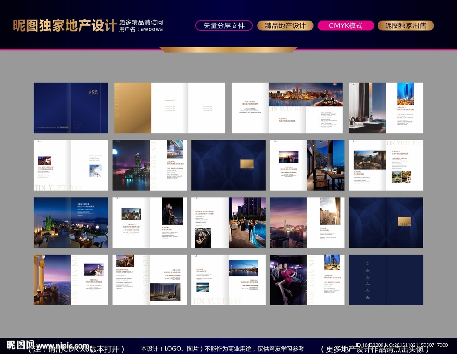The image size is (457, 354).
Task: Select the gold and white spread thumbnail
Action: tap(170, 108)
